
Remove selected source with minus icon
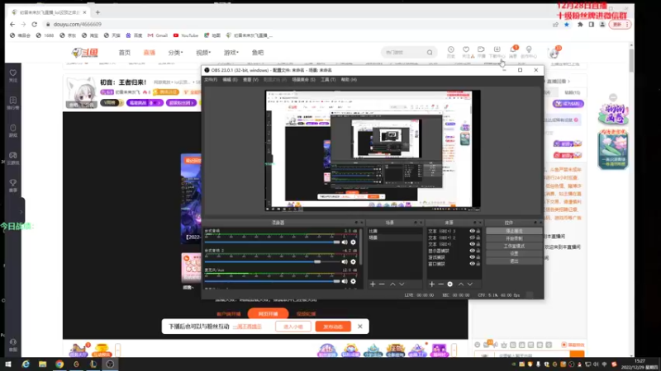point(441,284)
